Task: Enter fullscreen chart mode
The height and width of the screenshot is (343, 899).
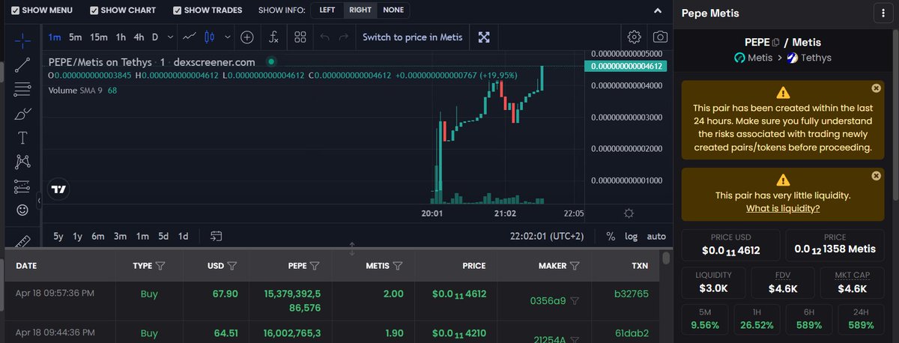Action: point(485,37)
